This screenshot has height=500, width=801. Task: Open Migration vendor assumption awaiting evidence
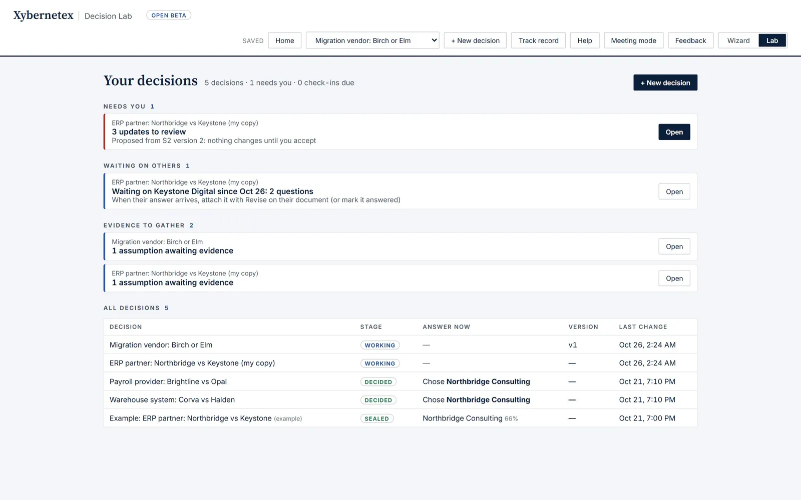click(x=674, y=246)
